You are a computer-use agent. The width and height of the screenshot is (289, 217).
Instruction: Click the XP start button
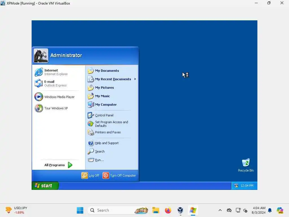tap(45, 186)
